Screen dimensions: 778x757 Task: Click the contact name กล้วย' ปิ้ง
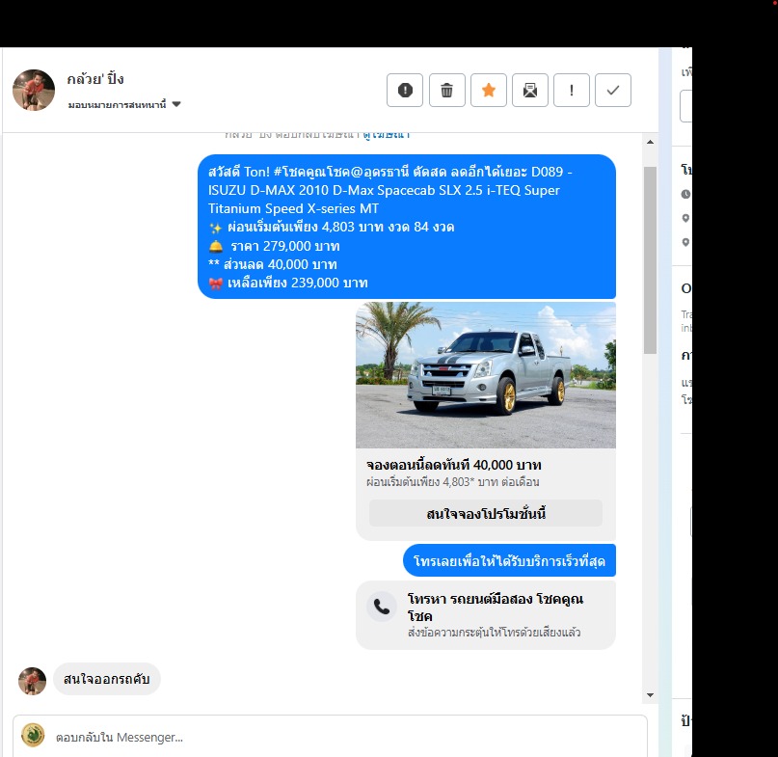click(95, 79)
